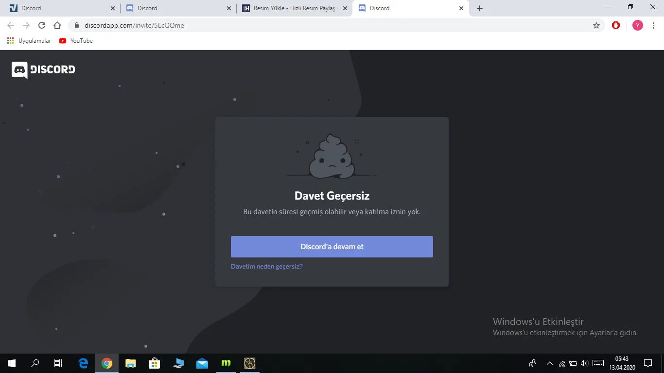Open touch keyboard tray icon

pos(598,363)
